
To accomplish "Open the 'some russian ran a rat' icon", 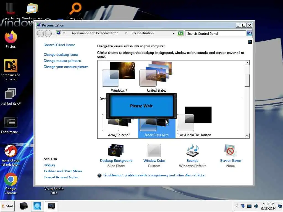I will 11,70.
